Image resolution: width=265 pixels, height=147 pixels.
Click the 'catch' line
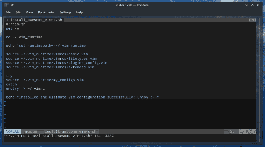(x=11, y=84)
